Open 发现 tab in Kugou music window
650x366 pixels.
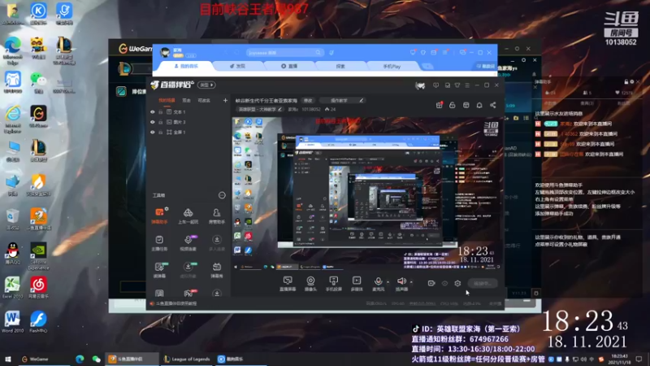click(x=237, y=66)
